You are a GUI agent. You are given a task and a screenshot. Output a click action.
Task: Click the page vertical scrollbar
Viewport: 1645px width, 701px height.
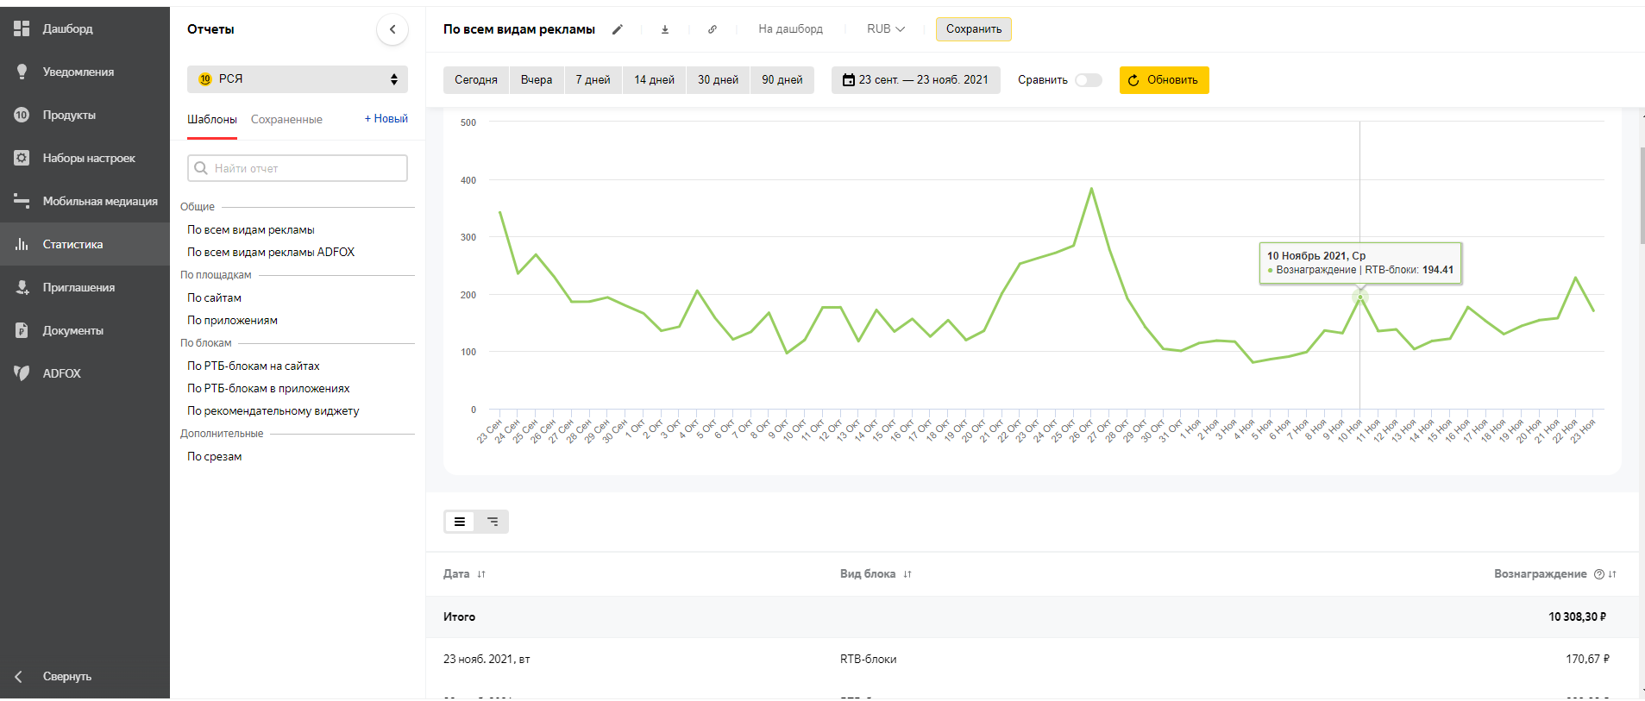pos(1642,196)
